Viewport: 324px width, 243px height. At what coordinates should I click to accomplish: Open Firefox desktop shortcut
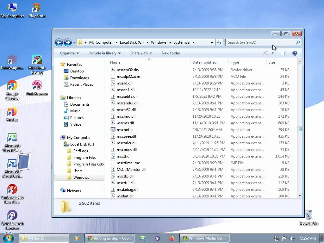point(12,114)
